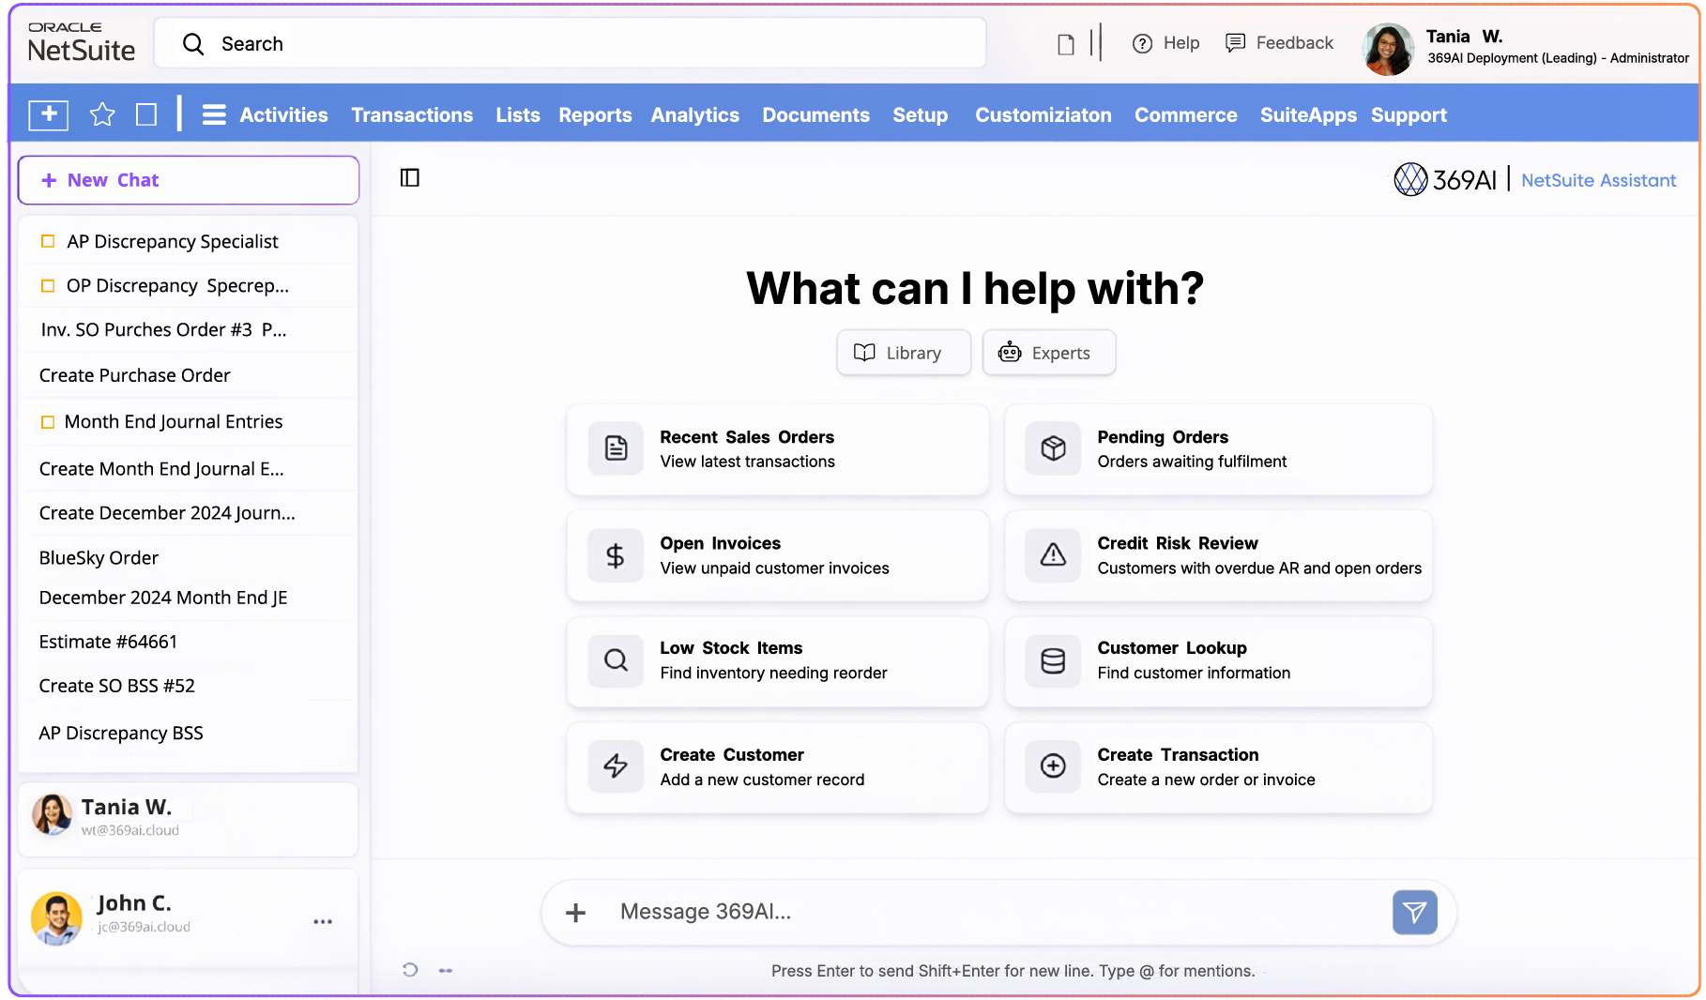Click the refresh icon below message box

410,970
